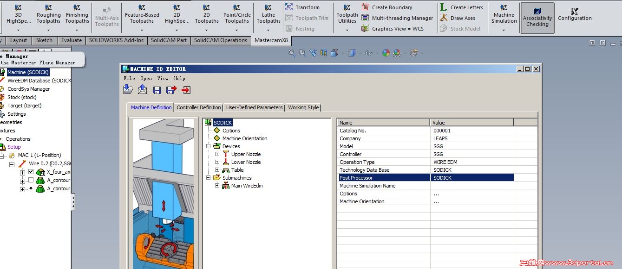622x269 pixels.
Task: Open the Display Style cube icon
Action: [x=352, y=53]
